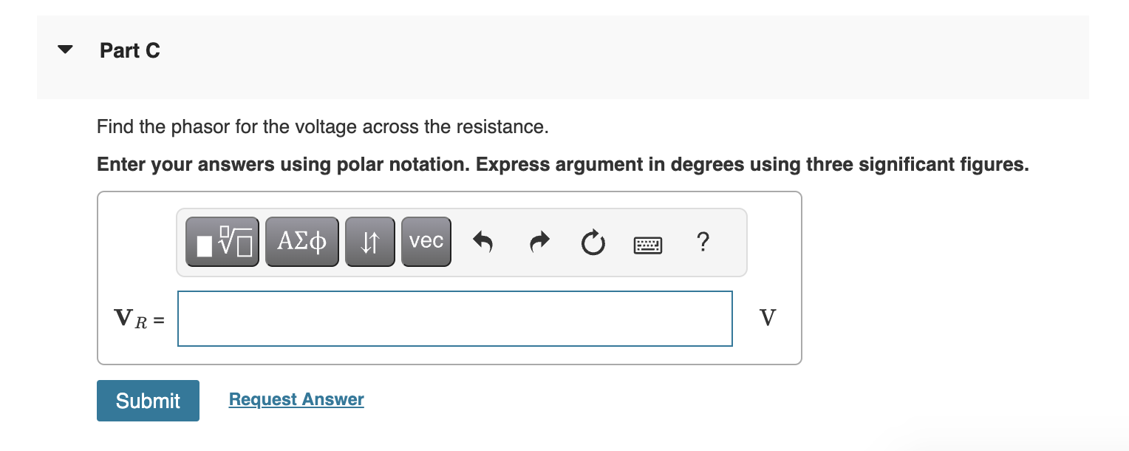Select the vec notation tool

(x=426, y=241)
